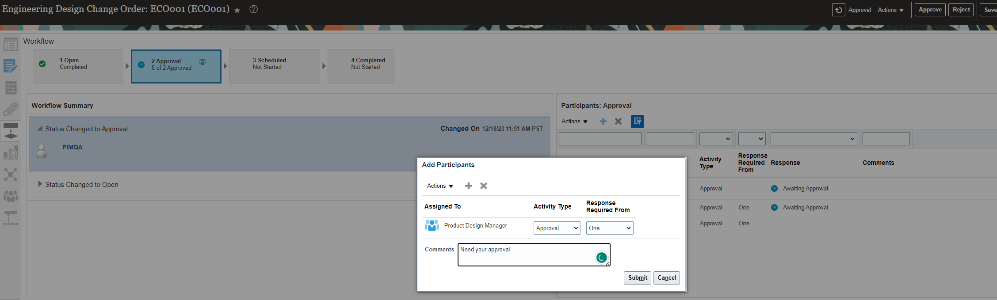Click the Comments text area
997x300 pixels.
click(534, 254)
